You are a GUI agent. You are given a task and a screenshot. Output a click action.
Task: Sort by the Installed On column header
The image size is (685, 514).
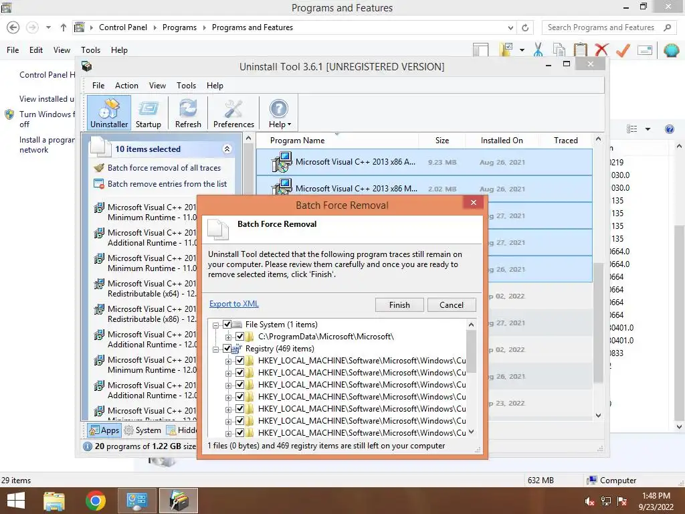click(x=502, y=141)
